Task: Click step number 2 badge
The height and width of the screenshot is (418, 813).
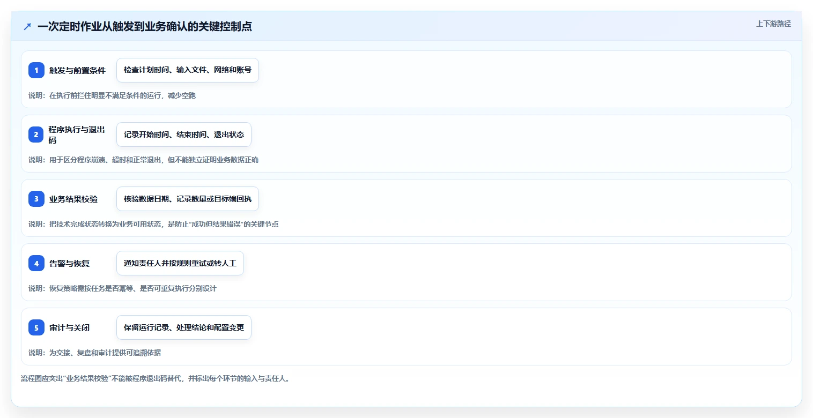Action: (x=36, y=135)
